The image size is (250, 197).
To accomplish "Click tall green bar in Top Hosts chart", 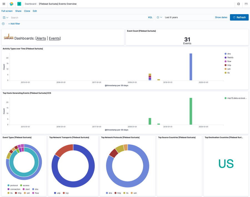I will click(x=191, y=111).
